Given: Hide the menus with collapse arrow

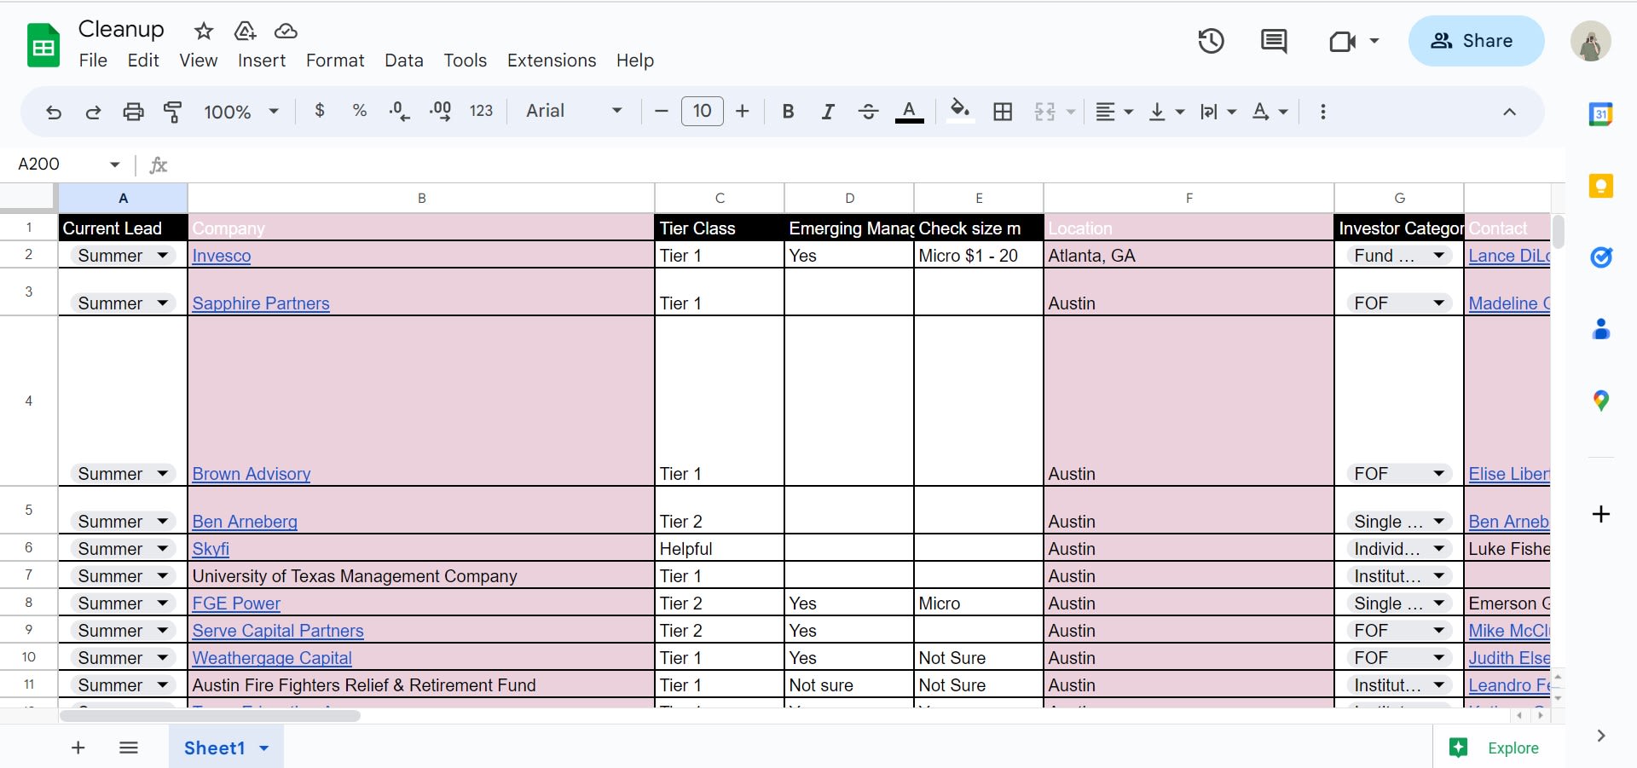Looking at the screenshot, I should tap(1509, 112).
